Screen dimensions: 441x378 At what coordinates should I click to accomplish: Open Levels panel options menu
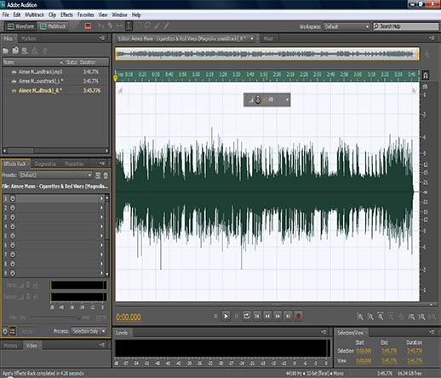pos(324,332)
